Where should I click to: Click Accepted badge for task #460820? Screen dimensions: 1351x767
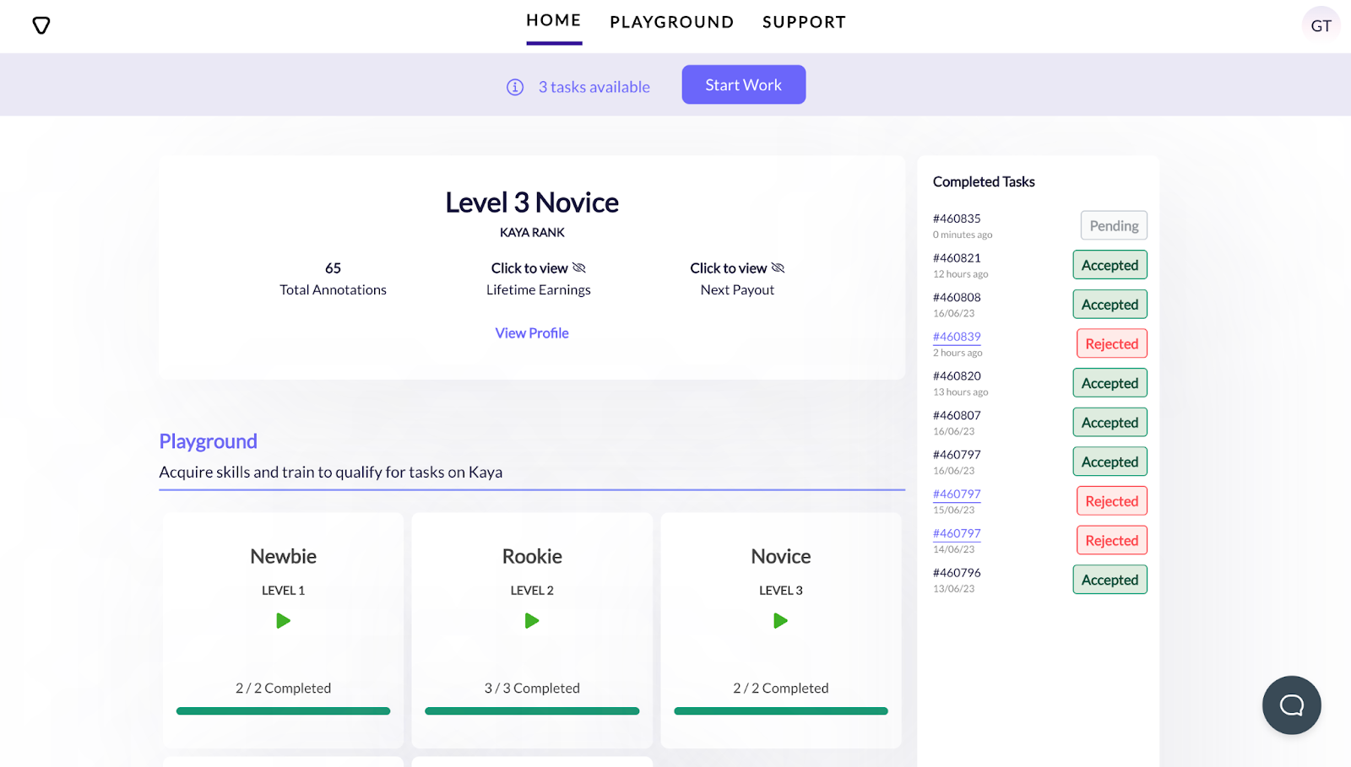pyautogui.click(x=1110, y=383)
